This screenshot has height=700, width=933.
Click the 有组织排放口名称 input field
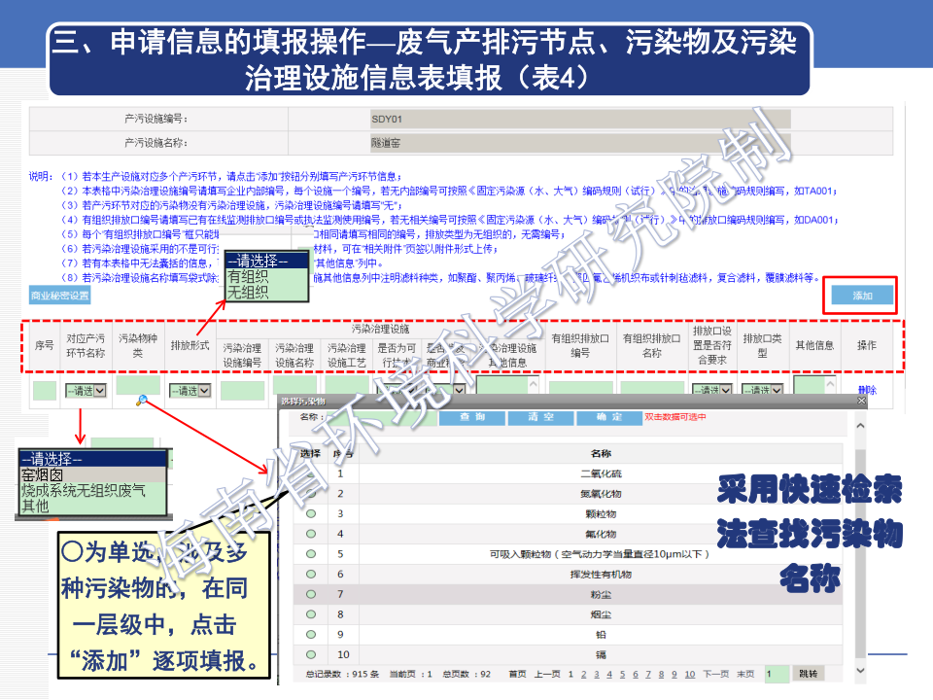pos(652,388)
